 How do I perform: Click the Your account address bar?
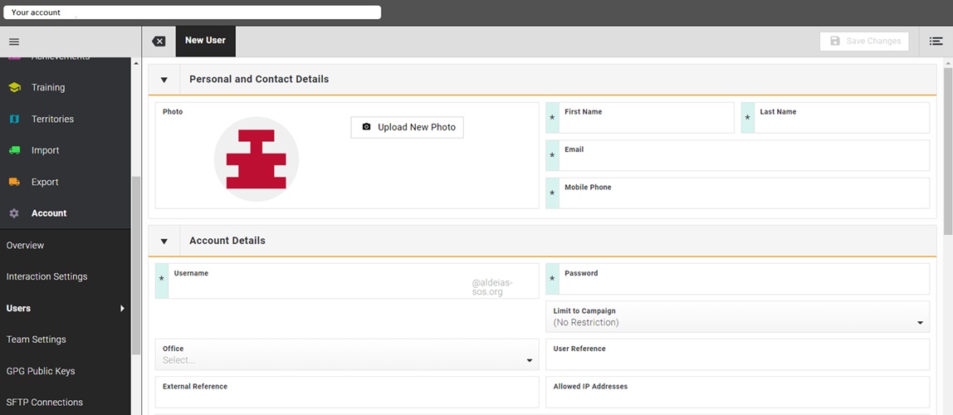pos(192,12)
